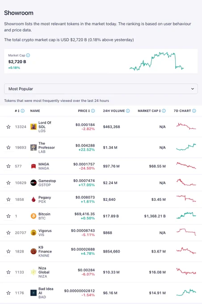Sort by rank using # sort arrows
202x304 pixels.
(x=19, y=111)
